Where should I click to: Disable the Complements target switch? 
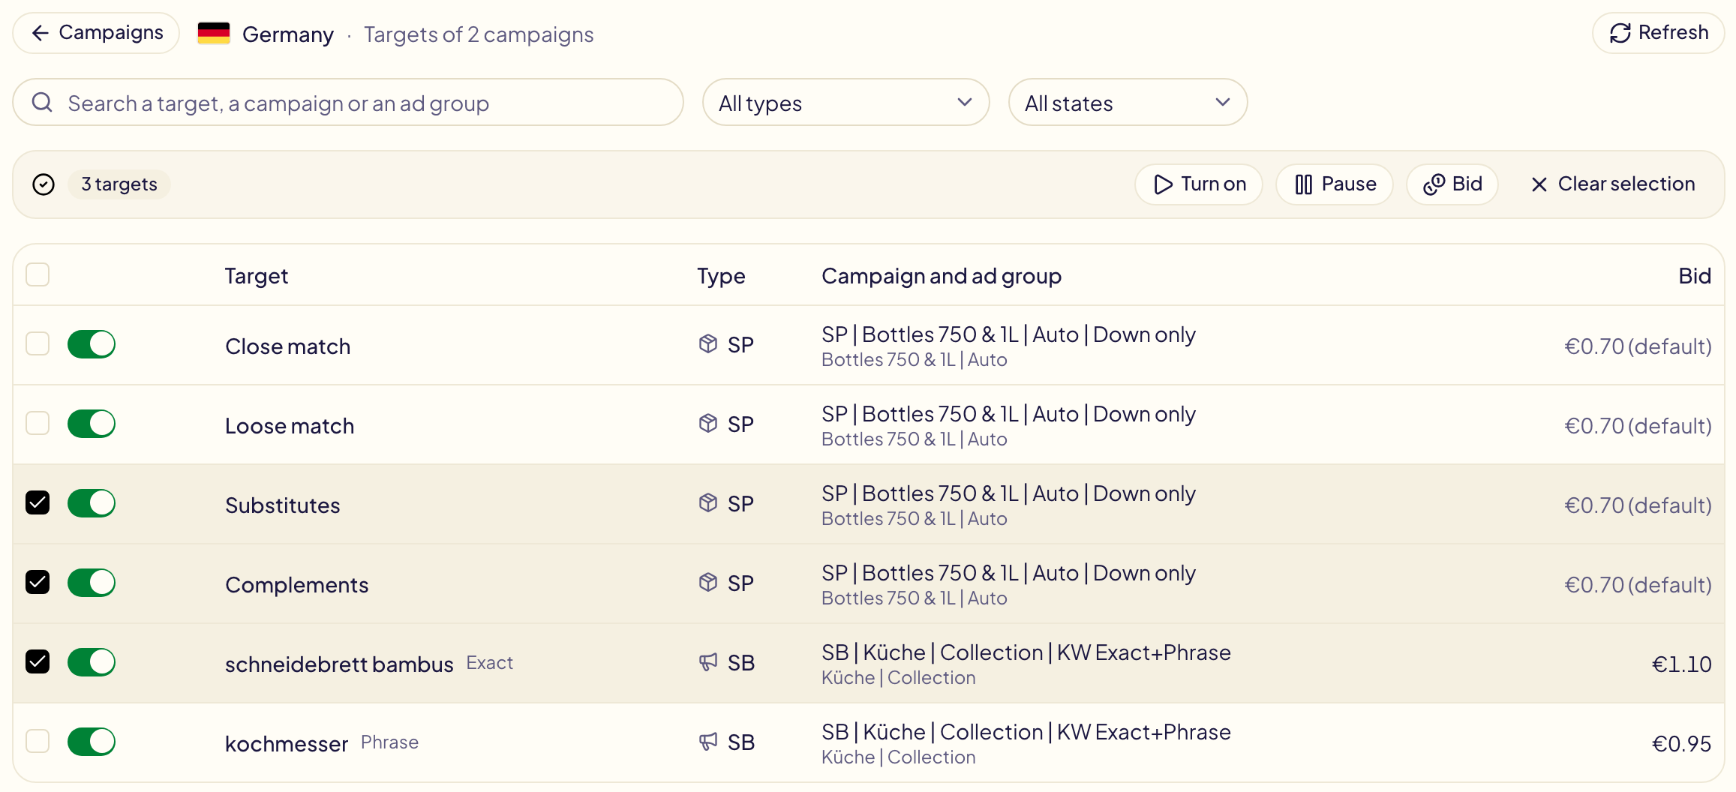tap(92, 583)
